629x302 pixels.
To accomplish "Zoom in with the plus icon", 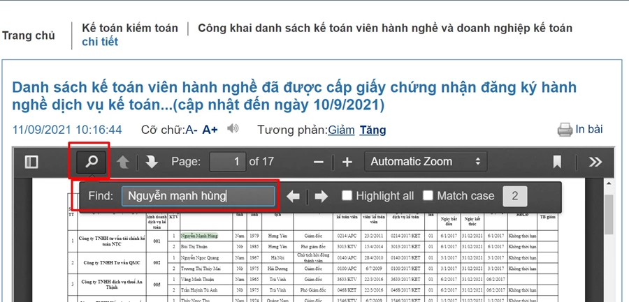I will pos(347,162).
